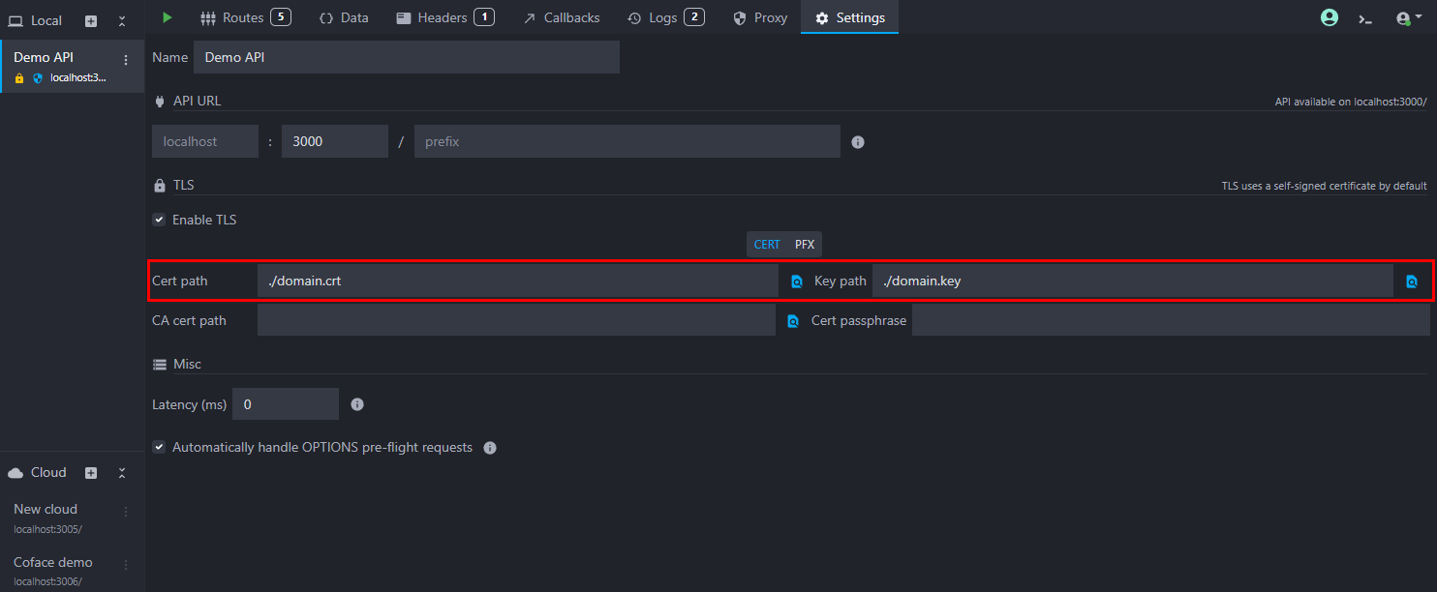Viewport: 1437px width, 592px height.
Task: Open the Proxy tab
Action: [x=760, y=17]
